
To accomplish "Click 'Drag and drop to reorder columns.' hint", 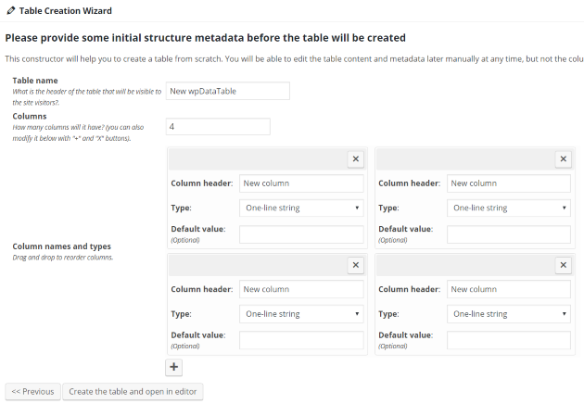I will (x=63, y=258).
